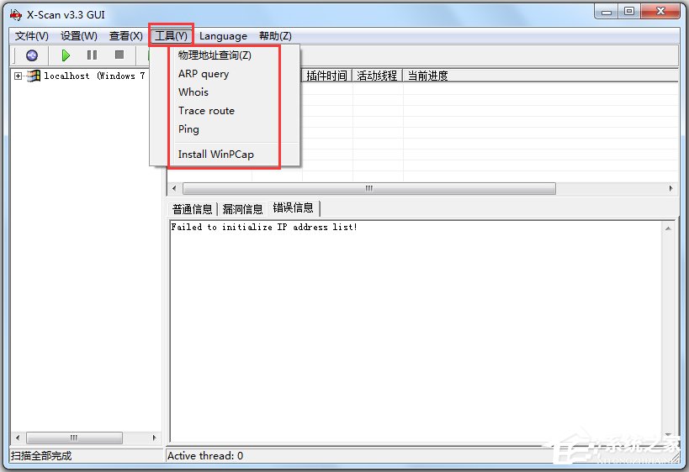The height and width of the screenshot is (472, 689).
Task: Expand the localhost tree node
Action: (18, 76)
